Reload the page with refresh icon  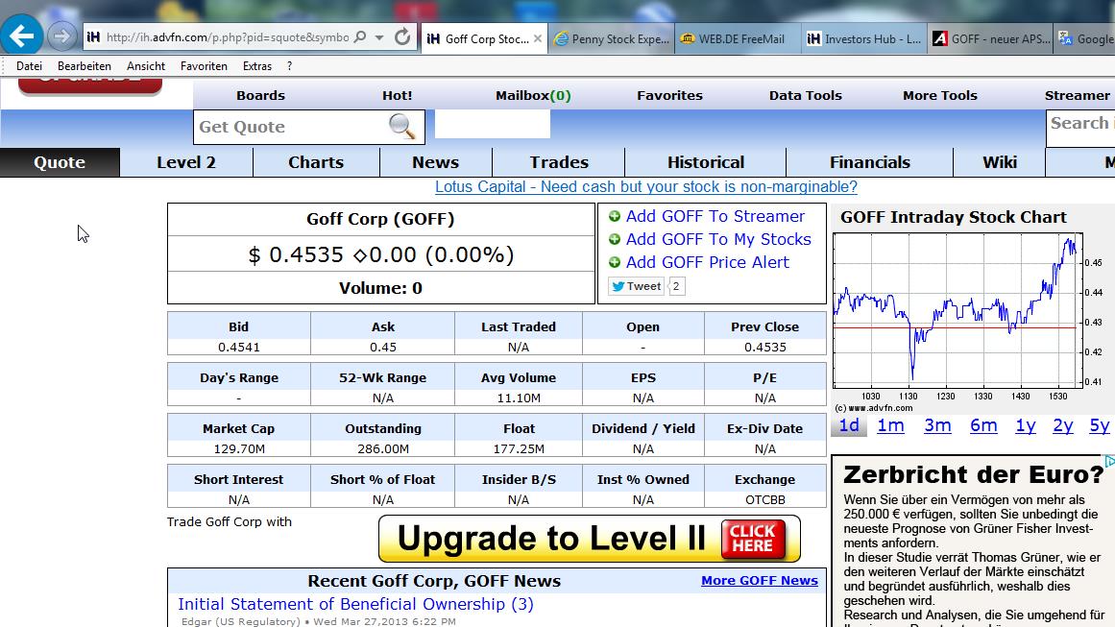tap(401, 36)
